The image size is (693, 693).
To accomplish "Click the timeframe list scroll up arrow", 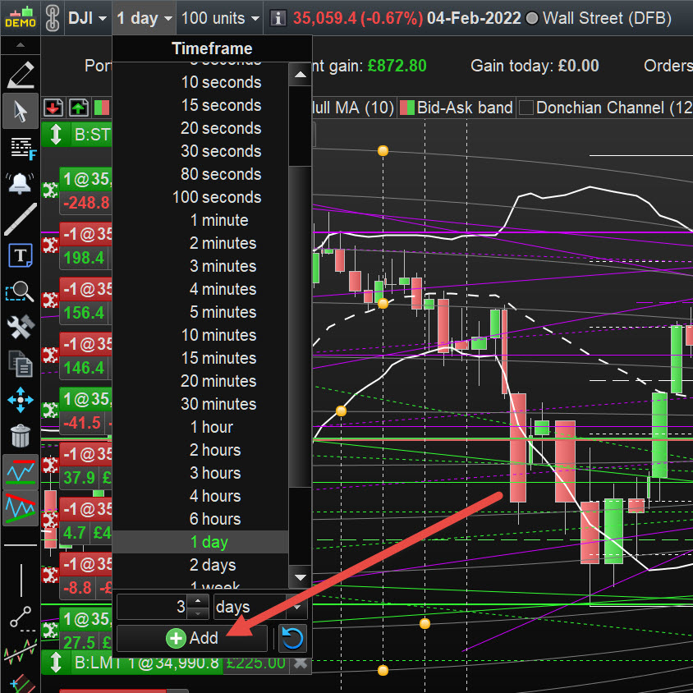I will (300, 74).
